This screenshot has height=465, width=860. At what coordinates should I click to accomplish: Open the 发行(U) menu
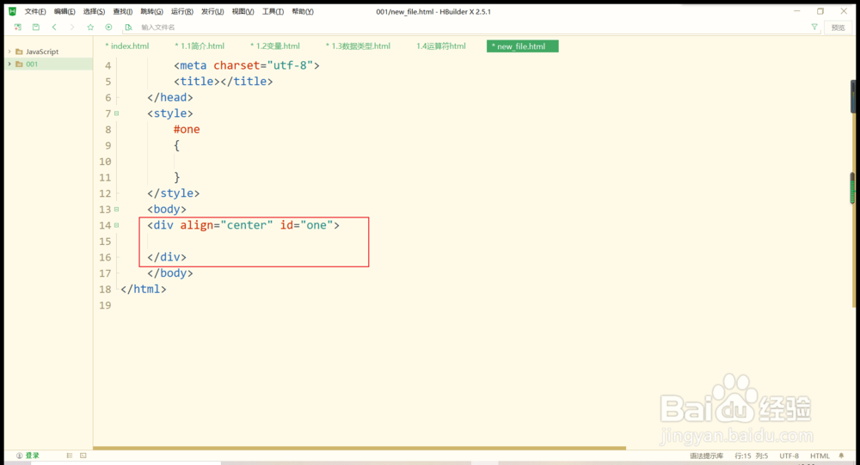212,11
